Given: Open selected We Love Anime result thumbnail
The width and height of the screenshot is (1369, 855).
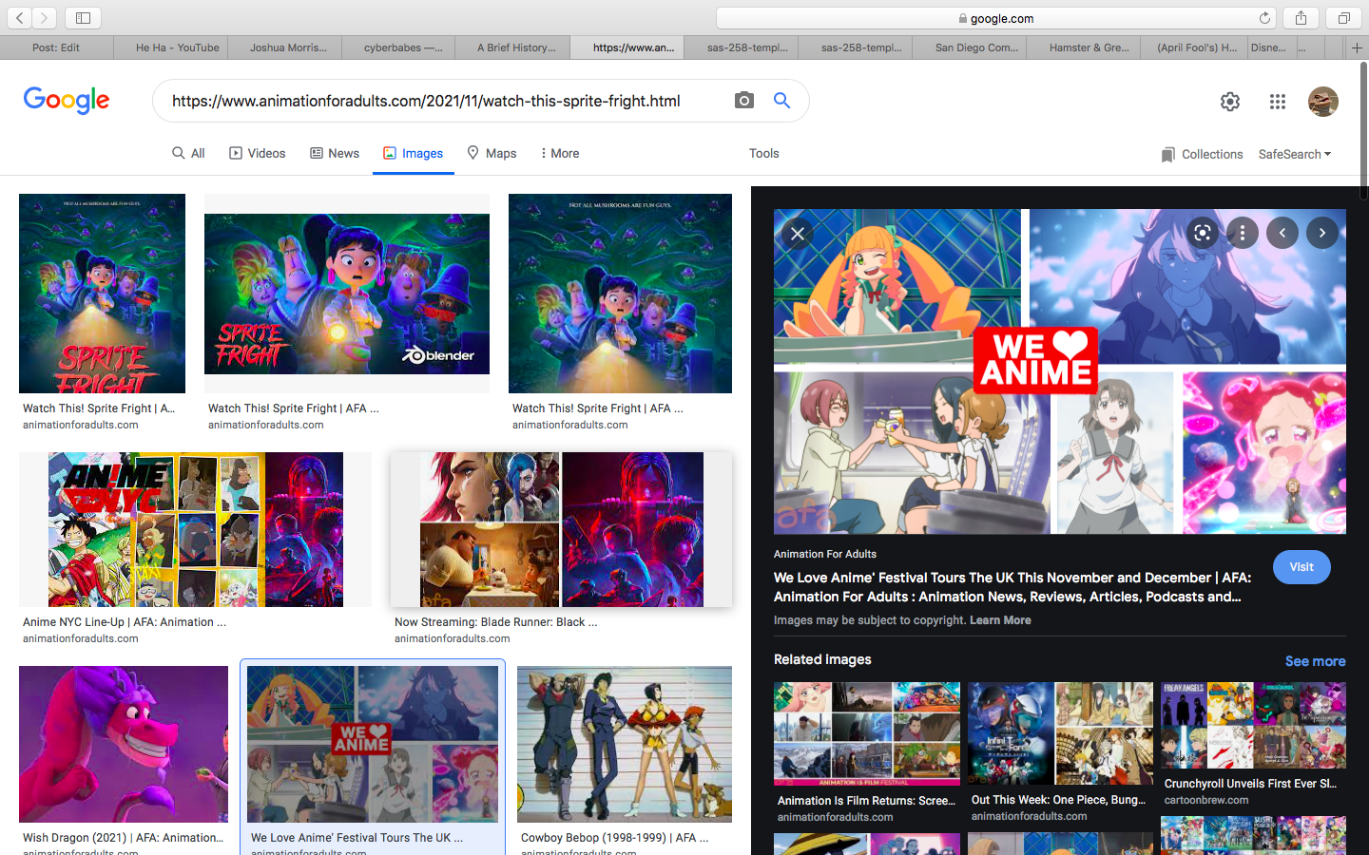Looking at the screenshot, I should [x=373, y=744].
